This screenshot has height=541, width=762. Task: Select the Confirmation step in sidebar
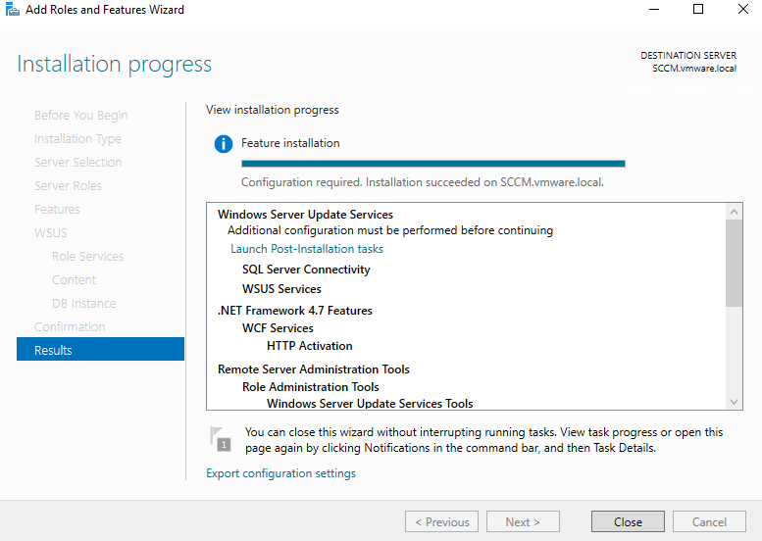pos(70,326)
